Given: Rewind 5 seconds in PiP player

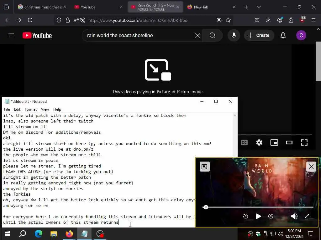Looking at the screenshot, I should pyautogui.click(x=245, y=216).
